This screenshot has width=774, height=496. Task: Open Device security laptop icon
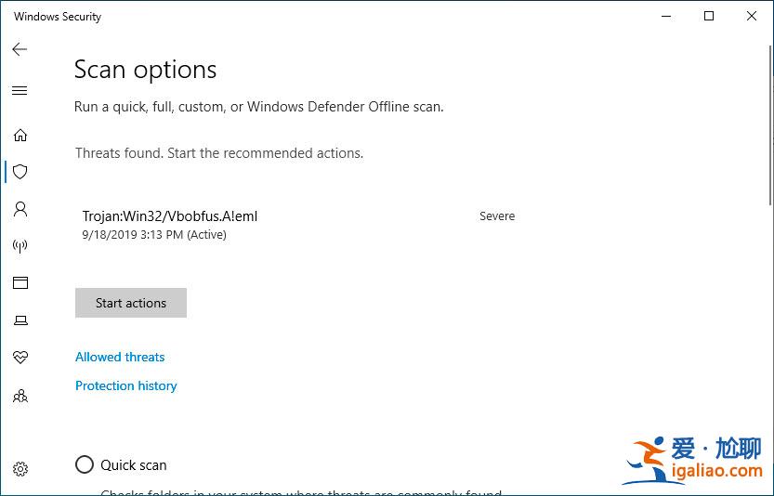click(20, 320)
